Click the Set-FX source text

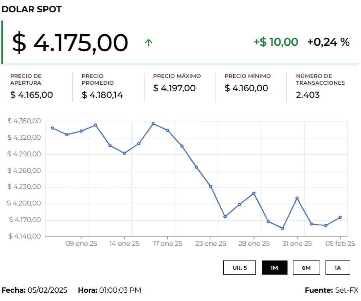(347, 290)
